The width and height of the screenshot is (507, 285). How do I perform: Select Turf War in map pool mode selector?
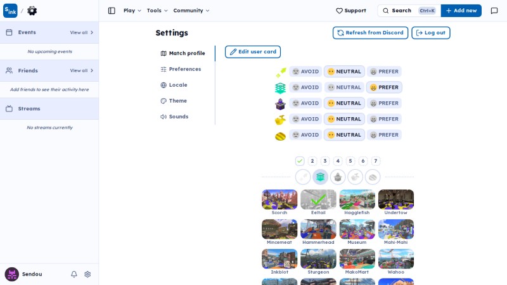[303, 177]
